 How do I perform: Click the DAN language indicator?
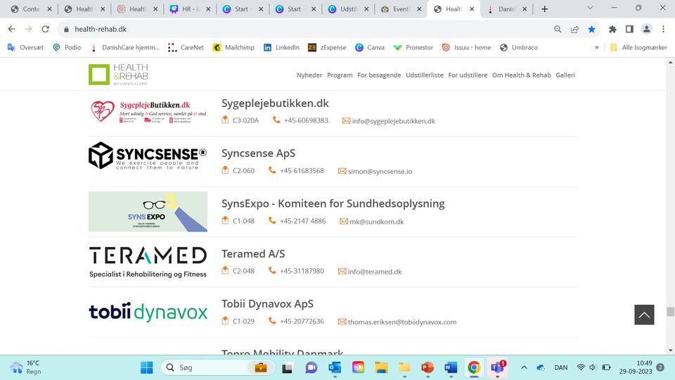[x=560, y=367]
